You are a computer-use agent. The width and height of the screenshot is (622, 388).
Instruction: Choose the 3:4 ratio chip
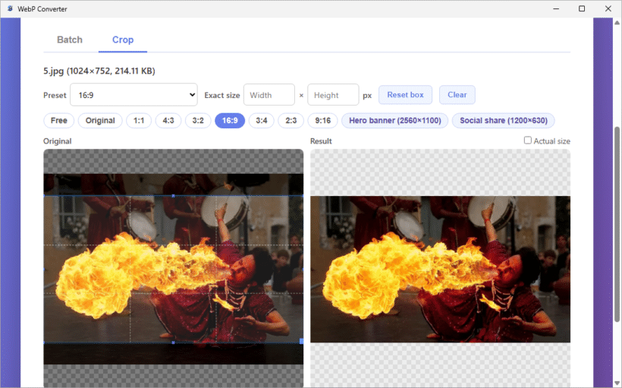(x=262, y=120)
